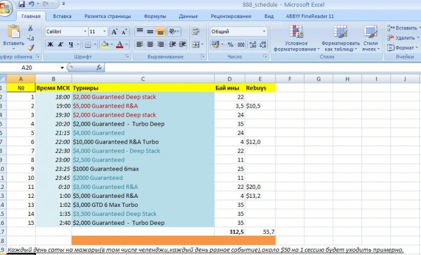Viewport: 421px width, 255px height.
Task: Open the Name Box dropdown arrow
Action: (62, 67)
